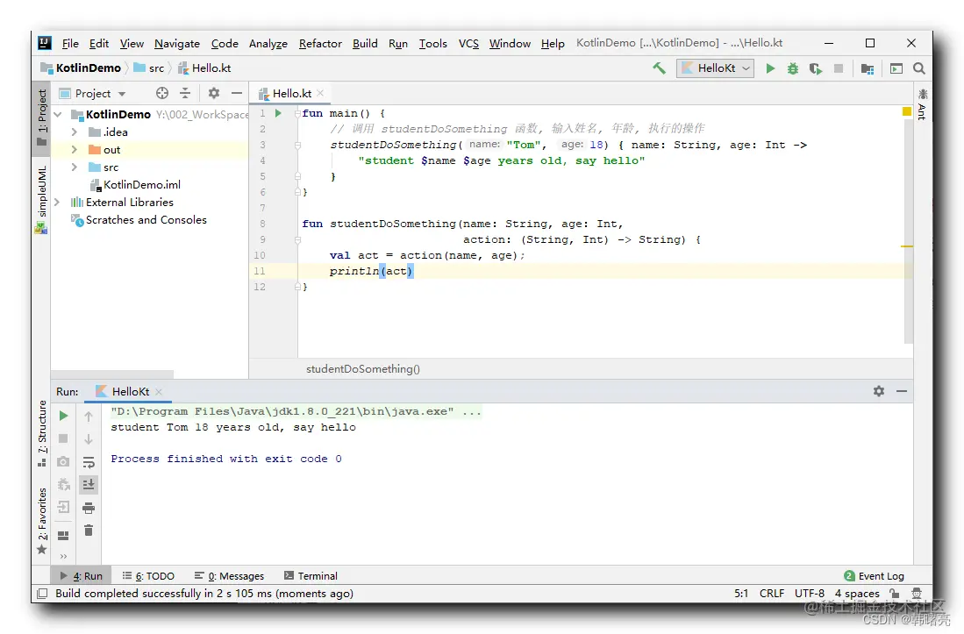Click the inspector face icon in status bar
The width and height of the screenshot is (964, 634).
coord(917,594)
